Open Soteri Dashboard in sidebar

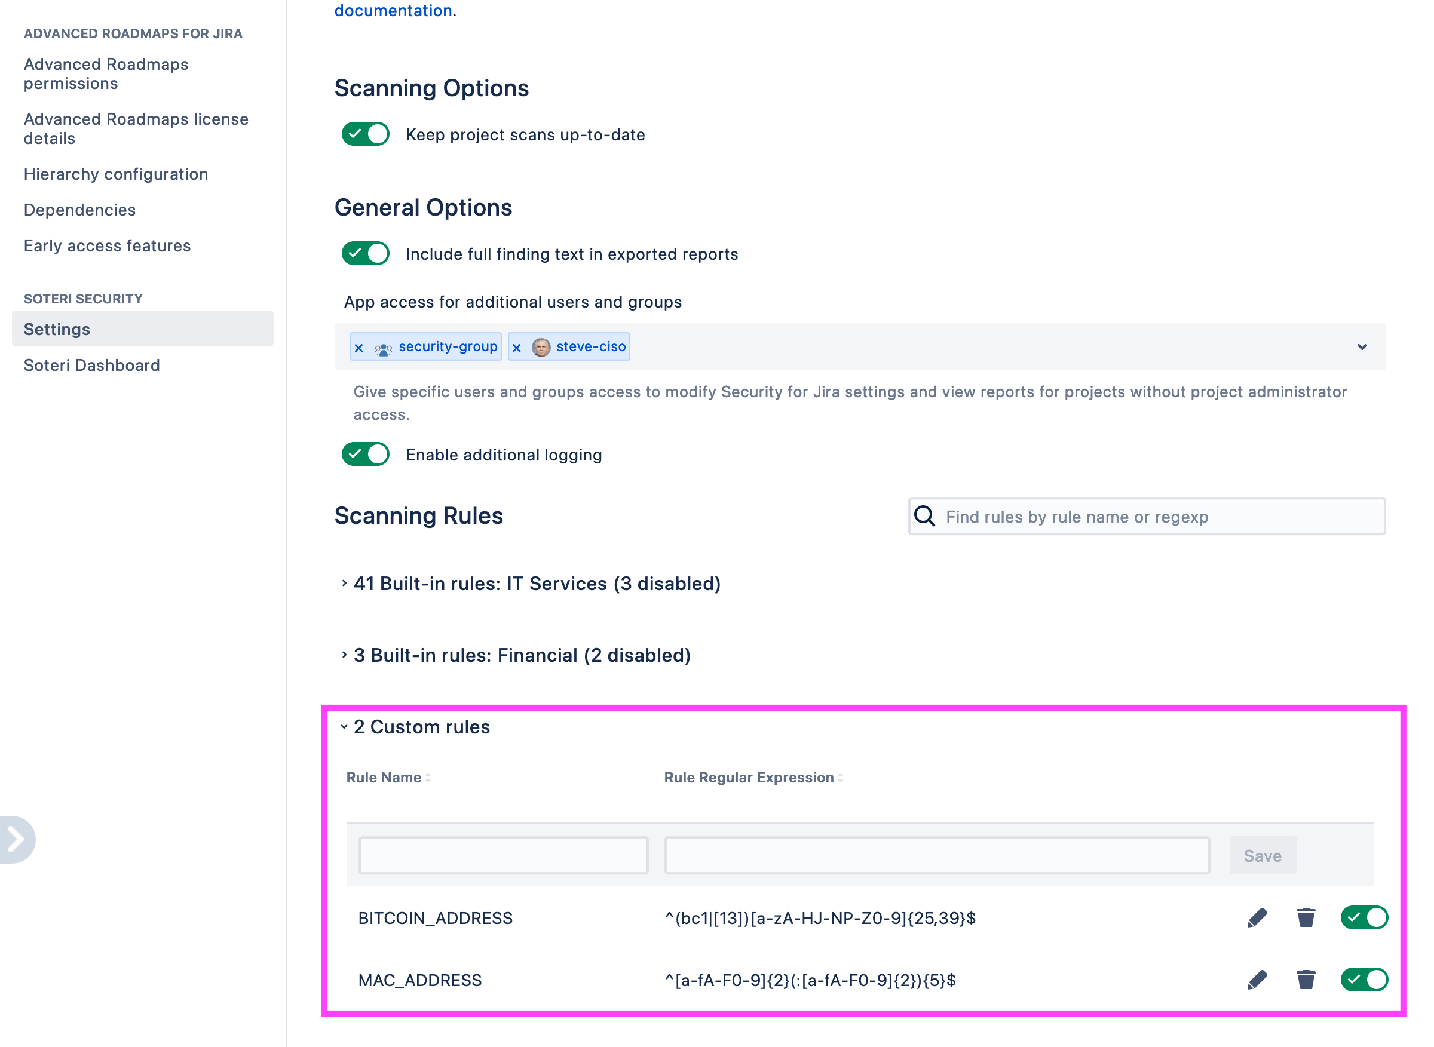tap(92, 365)
